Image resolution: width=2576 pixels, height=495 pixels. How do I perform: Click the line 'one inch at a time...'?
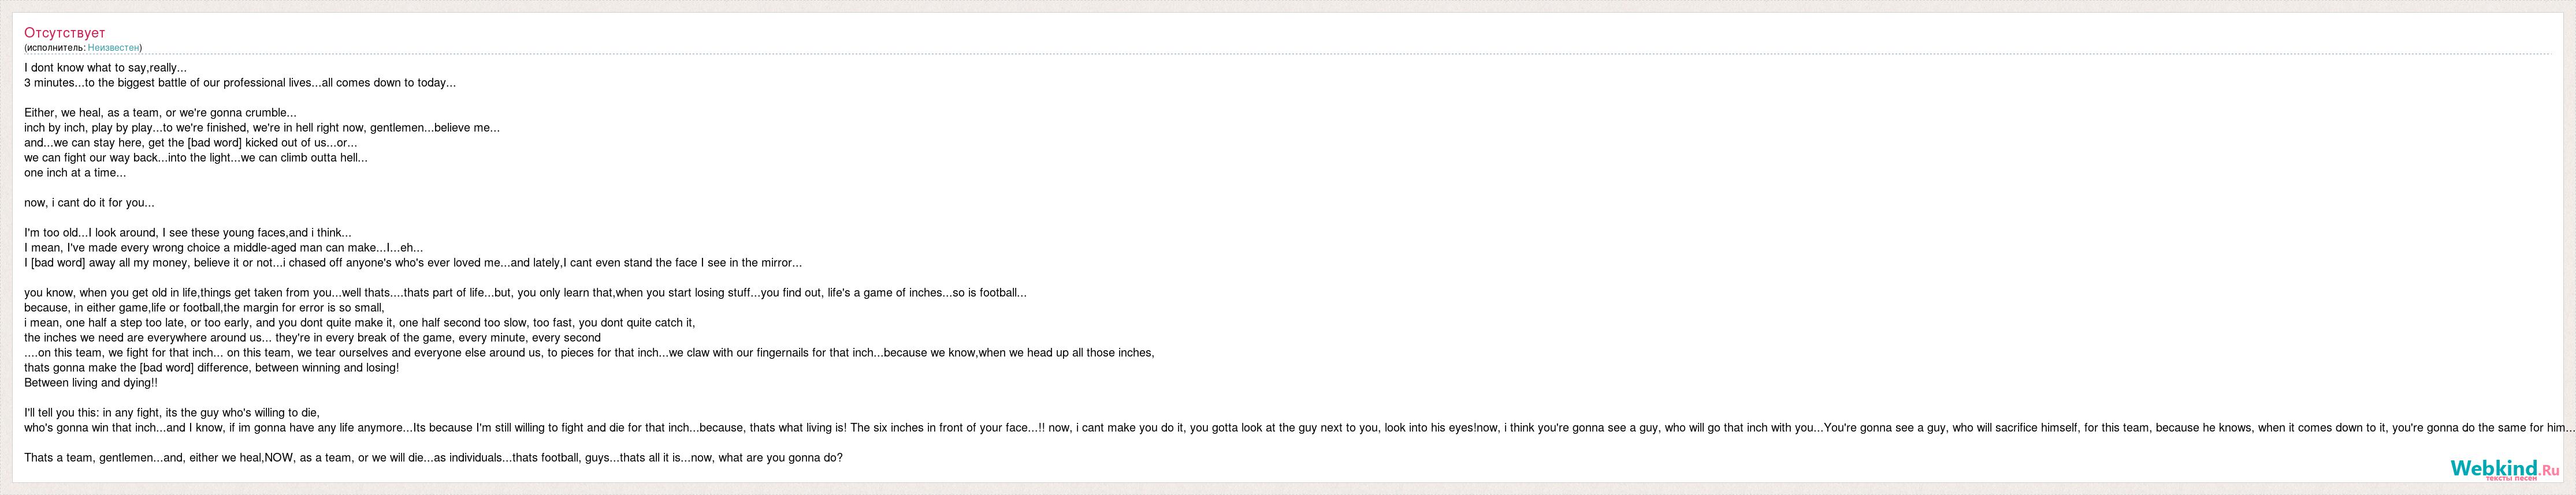75,172
